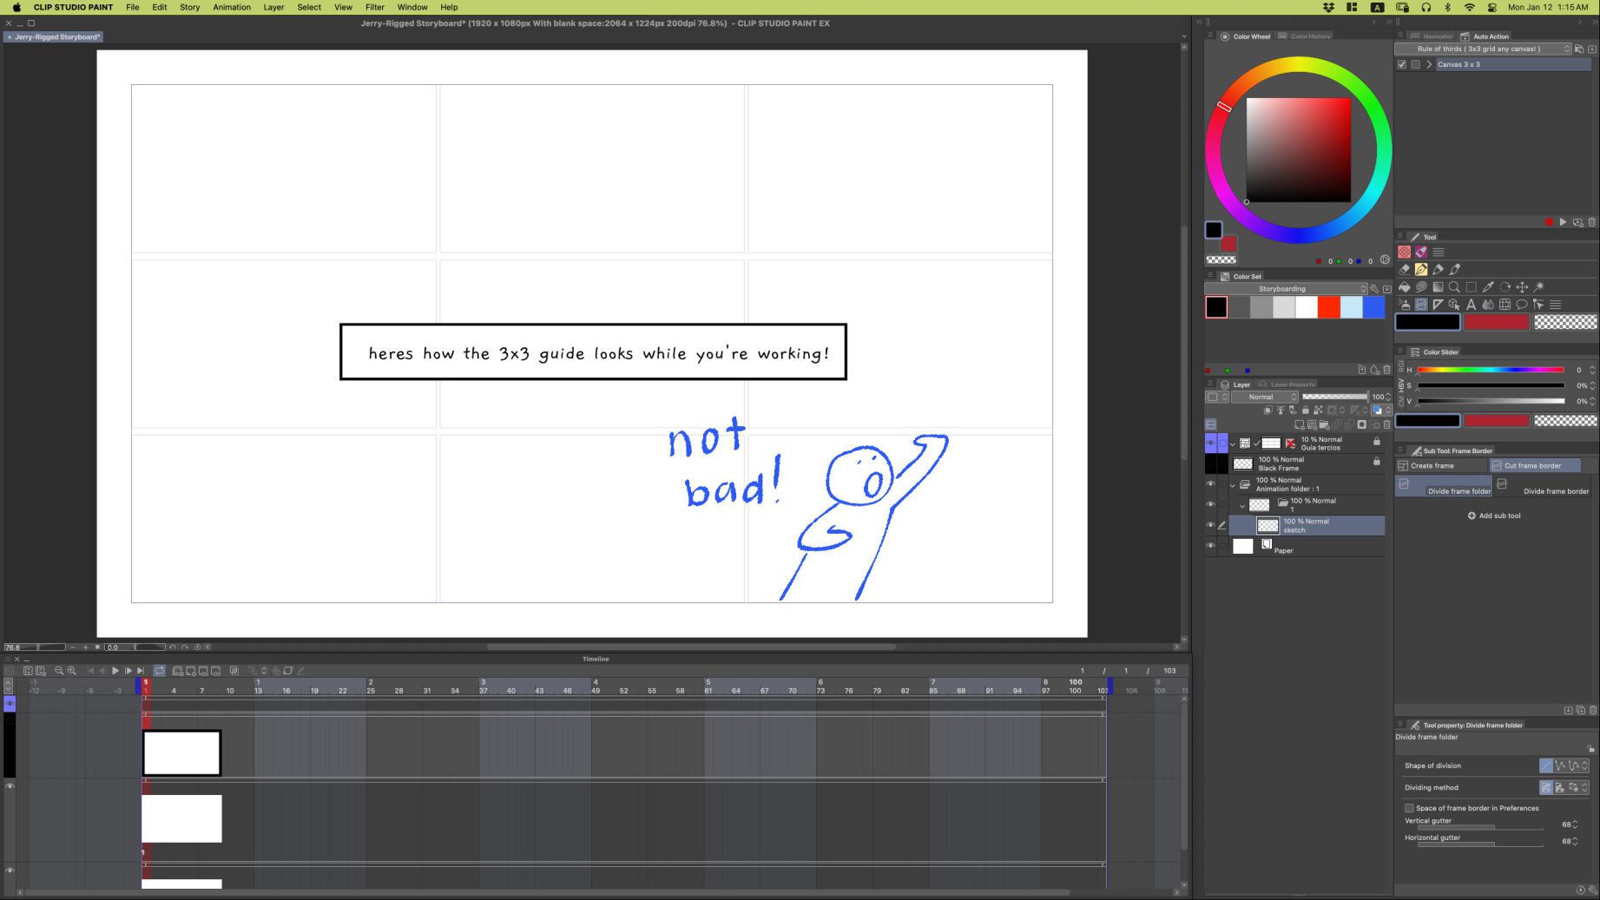Image resolution: width=1600 pixels, height=900 pixels.
Task: Enable Space of frame border in Preferences
Action: (1409, 808)
